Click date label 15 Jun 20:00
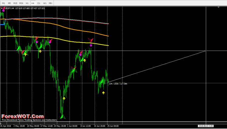This screenshot has width=227, height=129. [99, 126]
